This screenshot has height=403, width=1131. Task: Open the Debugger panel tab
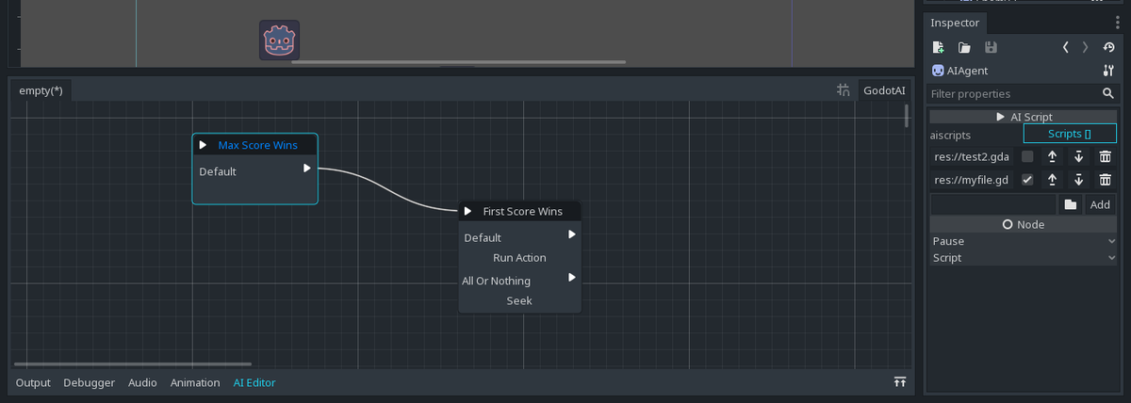90,382
